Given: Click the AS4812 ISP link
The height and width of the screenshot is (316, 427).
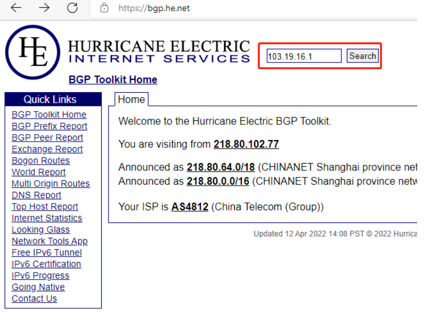Looking at the screenshot, I should tap(189, 207).
